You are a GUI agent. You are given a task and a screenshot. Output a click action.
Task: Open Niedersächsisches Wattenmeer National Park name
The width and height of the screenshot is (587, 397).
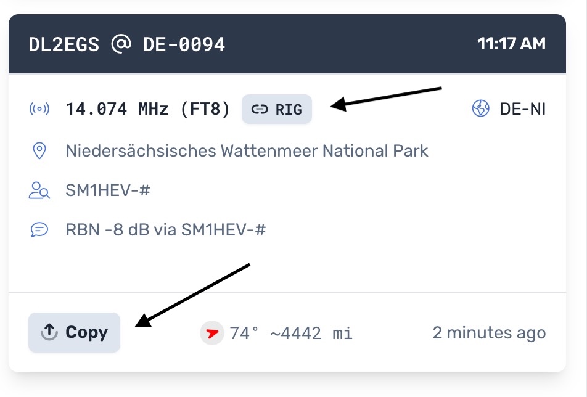coord(247,150)
